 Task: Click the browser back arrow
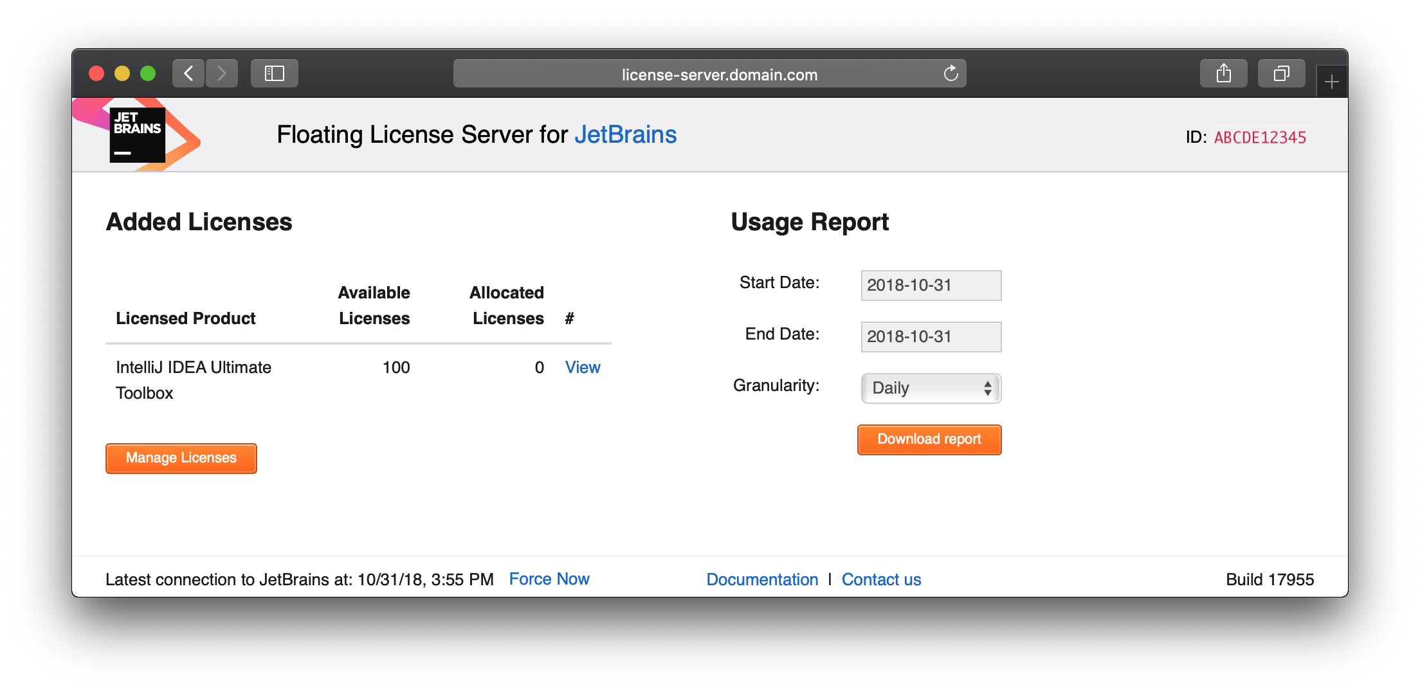[x=188, y=73]
